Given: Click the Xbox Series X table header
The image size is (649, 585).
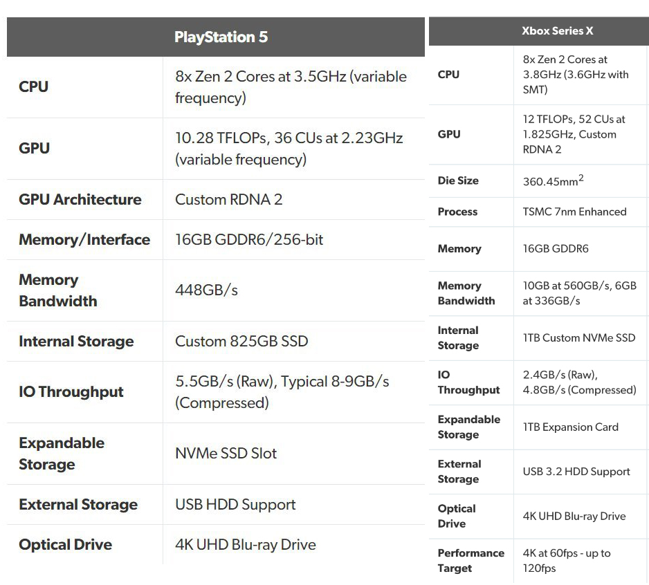Looking at the screenshot, I should [557, 31].
